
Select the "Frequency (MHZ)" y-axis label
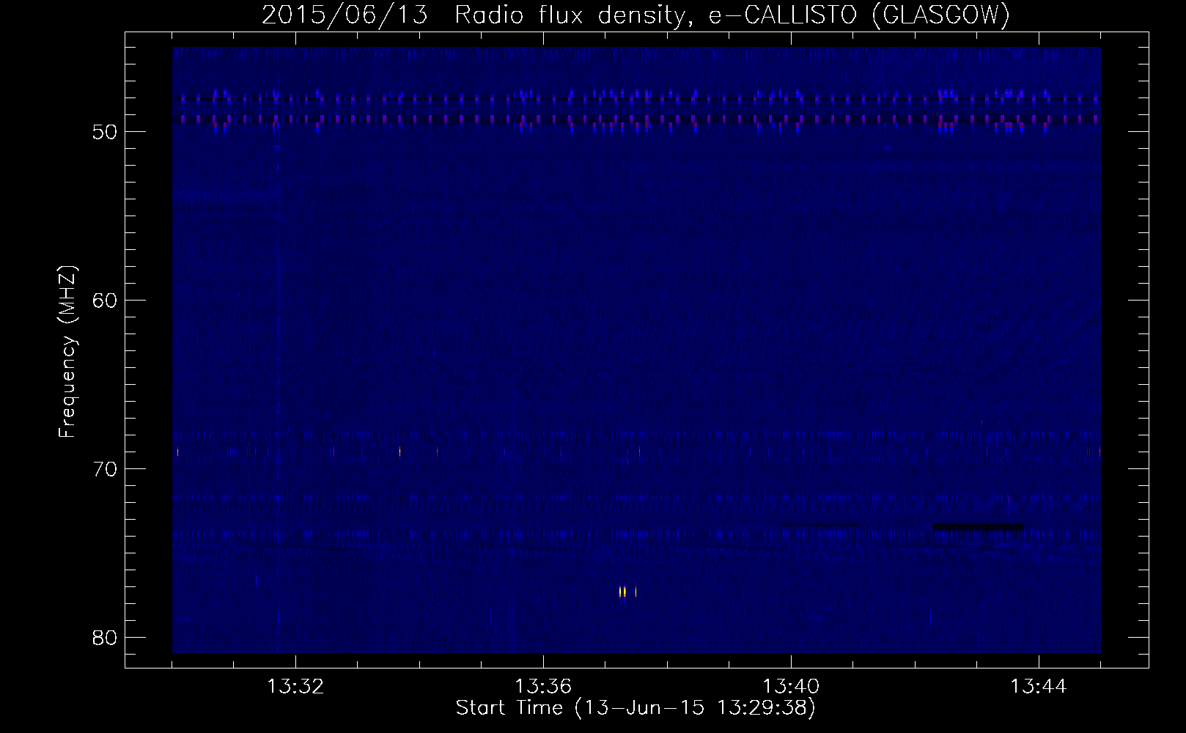coord(67,352)
